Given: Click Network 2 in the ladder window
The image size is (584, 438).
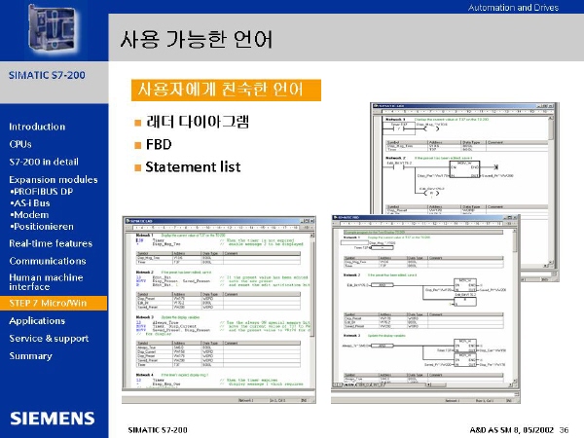Looking at the screenshot, I should click(x=393, y=158).
